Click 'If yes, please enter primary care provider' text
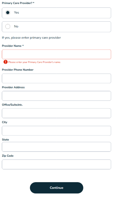114x200 pixels. click(x=32, y=38)
